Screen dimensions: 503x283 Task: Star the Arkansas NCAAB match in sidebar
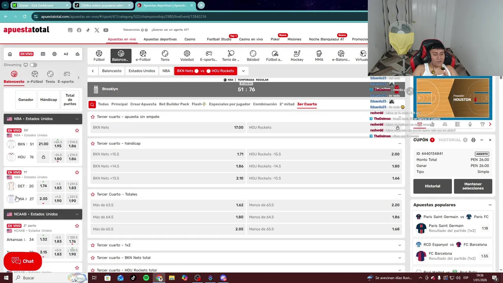tap(77, 226)
